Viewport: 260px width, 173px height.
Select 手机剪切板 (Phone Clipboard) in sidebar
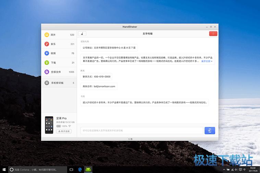[59, 83]
